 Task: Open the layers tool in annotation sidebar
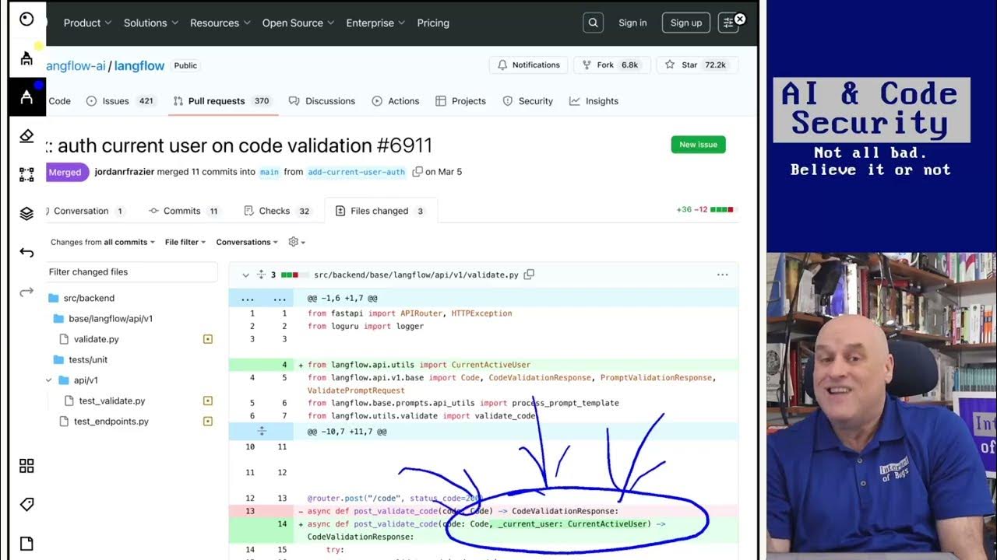click(26, 214)
